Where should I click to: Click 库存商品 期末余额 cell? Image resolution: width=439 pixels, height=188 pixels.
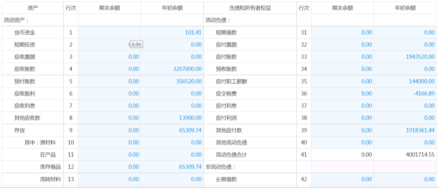109,167
